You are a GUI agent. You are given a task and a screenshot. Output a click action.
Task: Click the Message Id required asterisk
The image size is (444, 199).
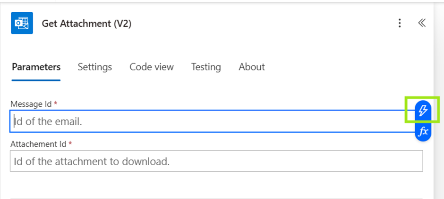click(x=56, y=103)
